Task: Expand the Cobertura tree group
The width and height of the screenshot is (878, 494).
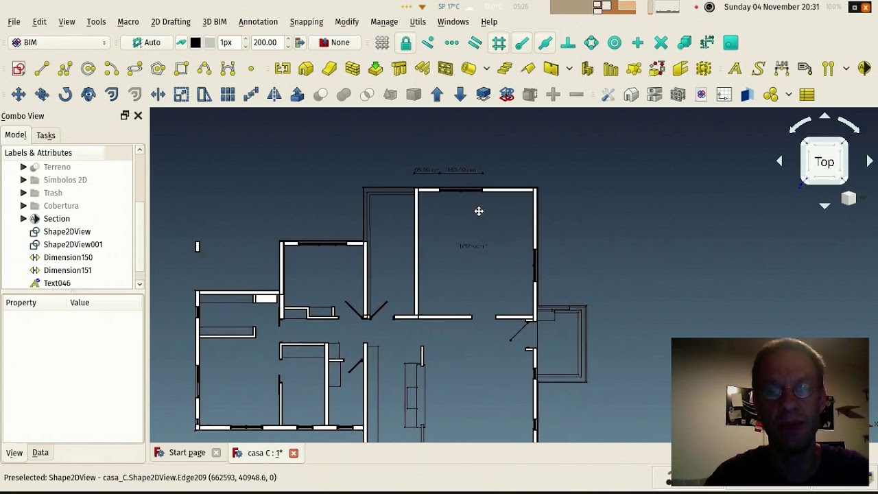Action: (x=23, y=206)
